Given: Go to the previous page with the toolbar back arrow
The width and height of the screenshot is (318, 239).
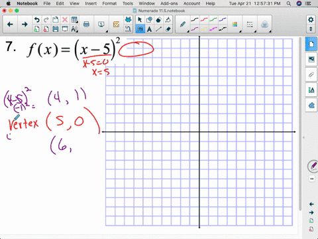Looking at the screenshot, I should (x=10, y=25).
